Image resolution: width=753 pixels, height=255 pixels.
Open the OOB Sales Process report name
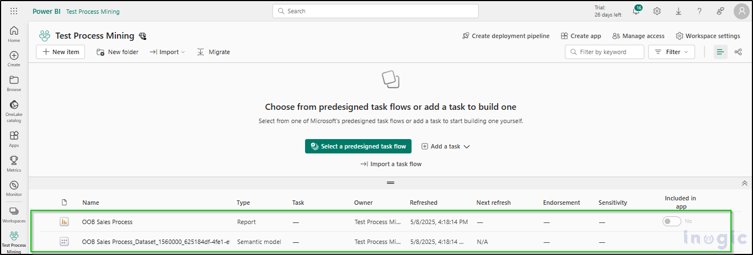click(x=107, y=222)
